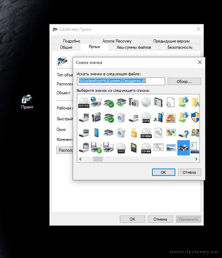Select the DVD-RW disc icon
The height and width of the screenshot is (258, 222).
tap(84, 102)
